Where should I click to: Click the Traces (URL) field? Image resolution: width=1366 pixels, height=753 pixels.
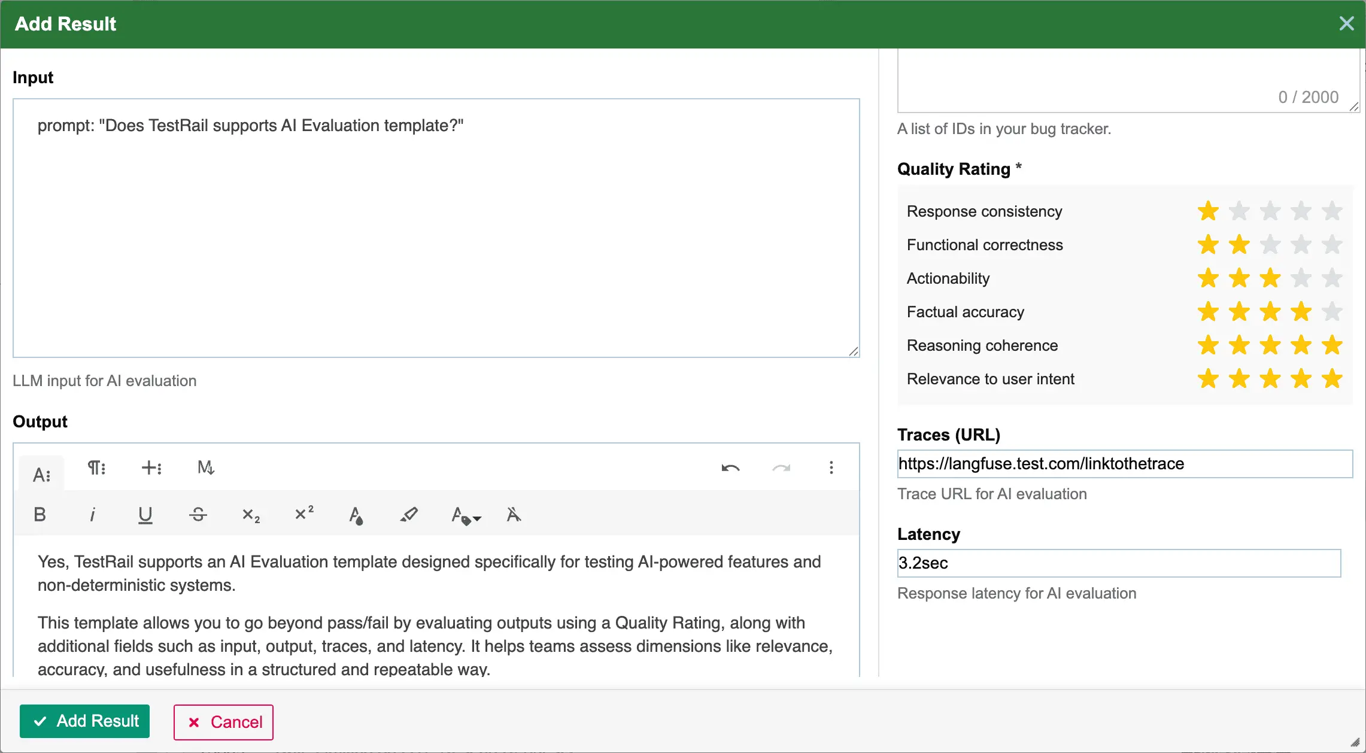pyautogui.click(x=1125, y=464)
